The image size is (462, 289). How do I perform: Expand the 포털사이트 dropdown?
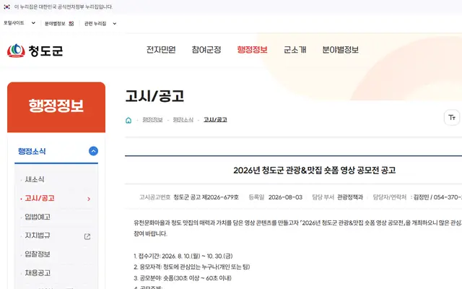19,23
